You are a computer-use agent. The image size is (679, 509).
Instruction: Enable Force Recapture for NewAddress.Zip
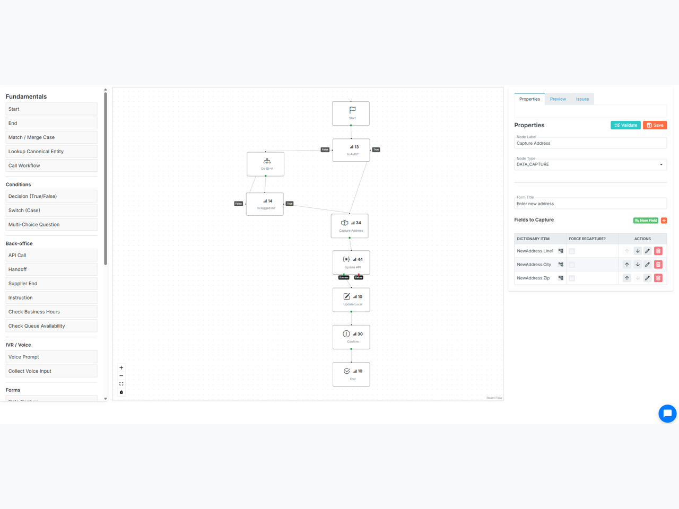572,278
